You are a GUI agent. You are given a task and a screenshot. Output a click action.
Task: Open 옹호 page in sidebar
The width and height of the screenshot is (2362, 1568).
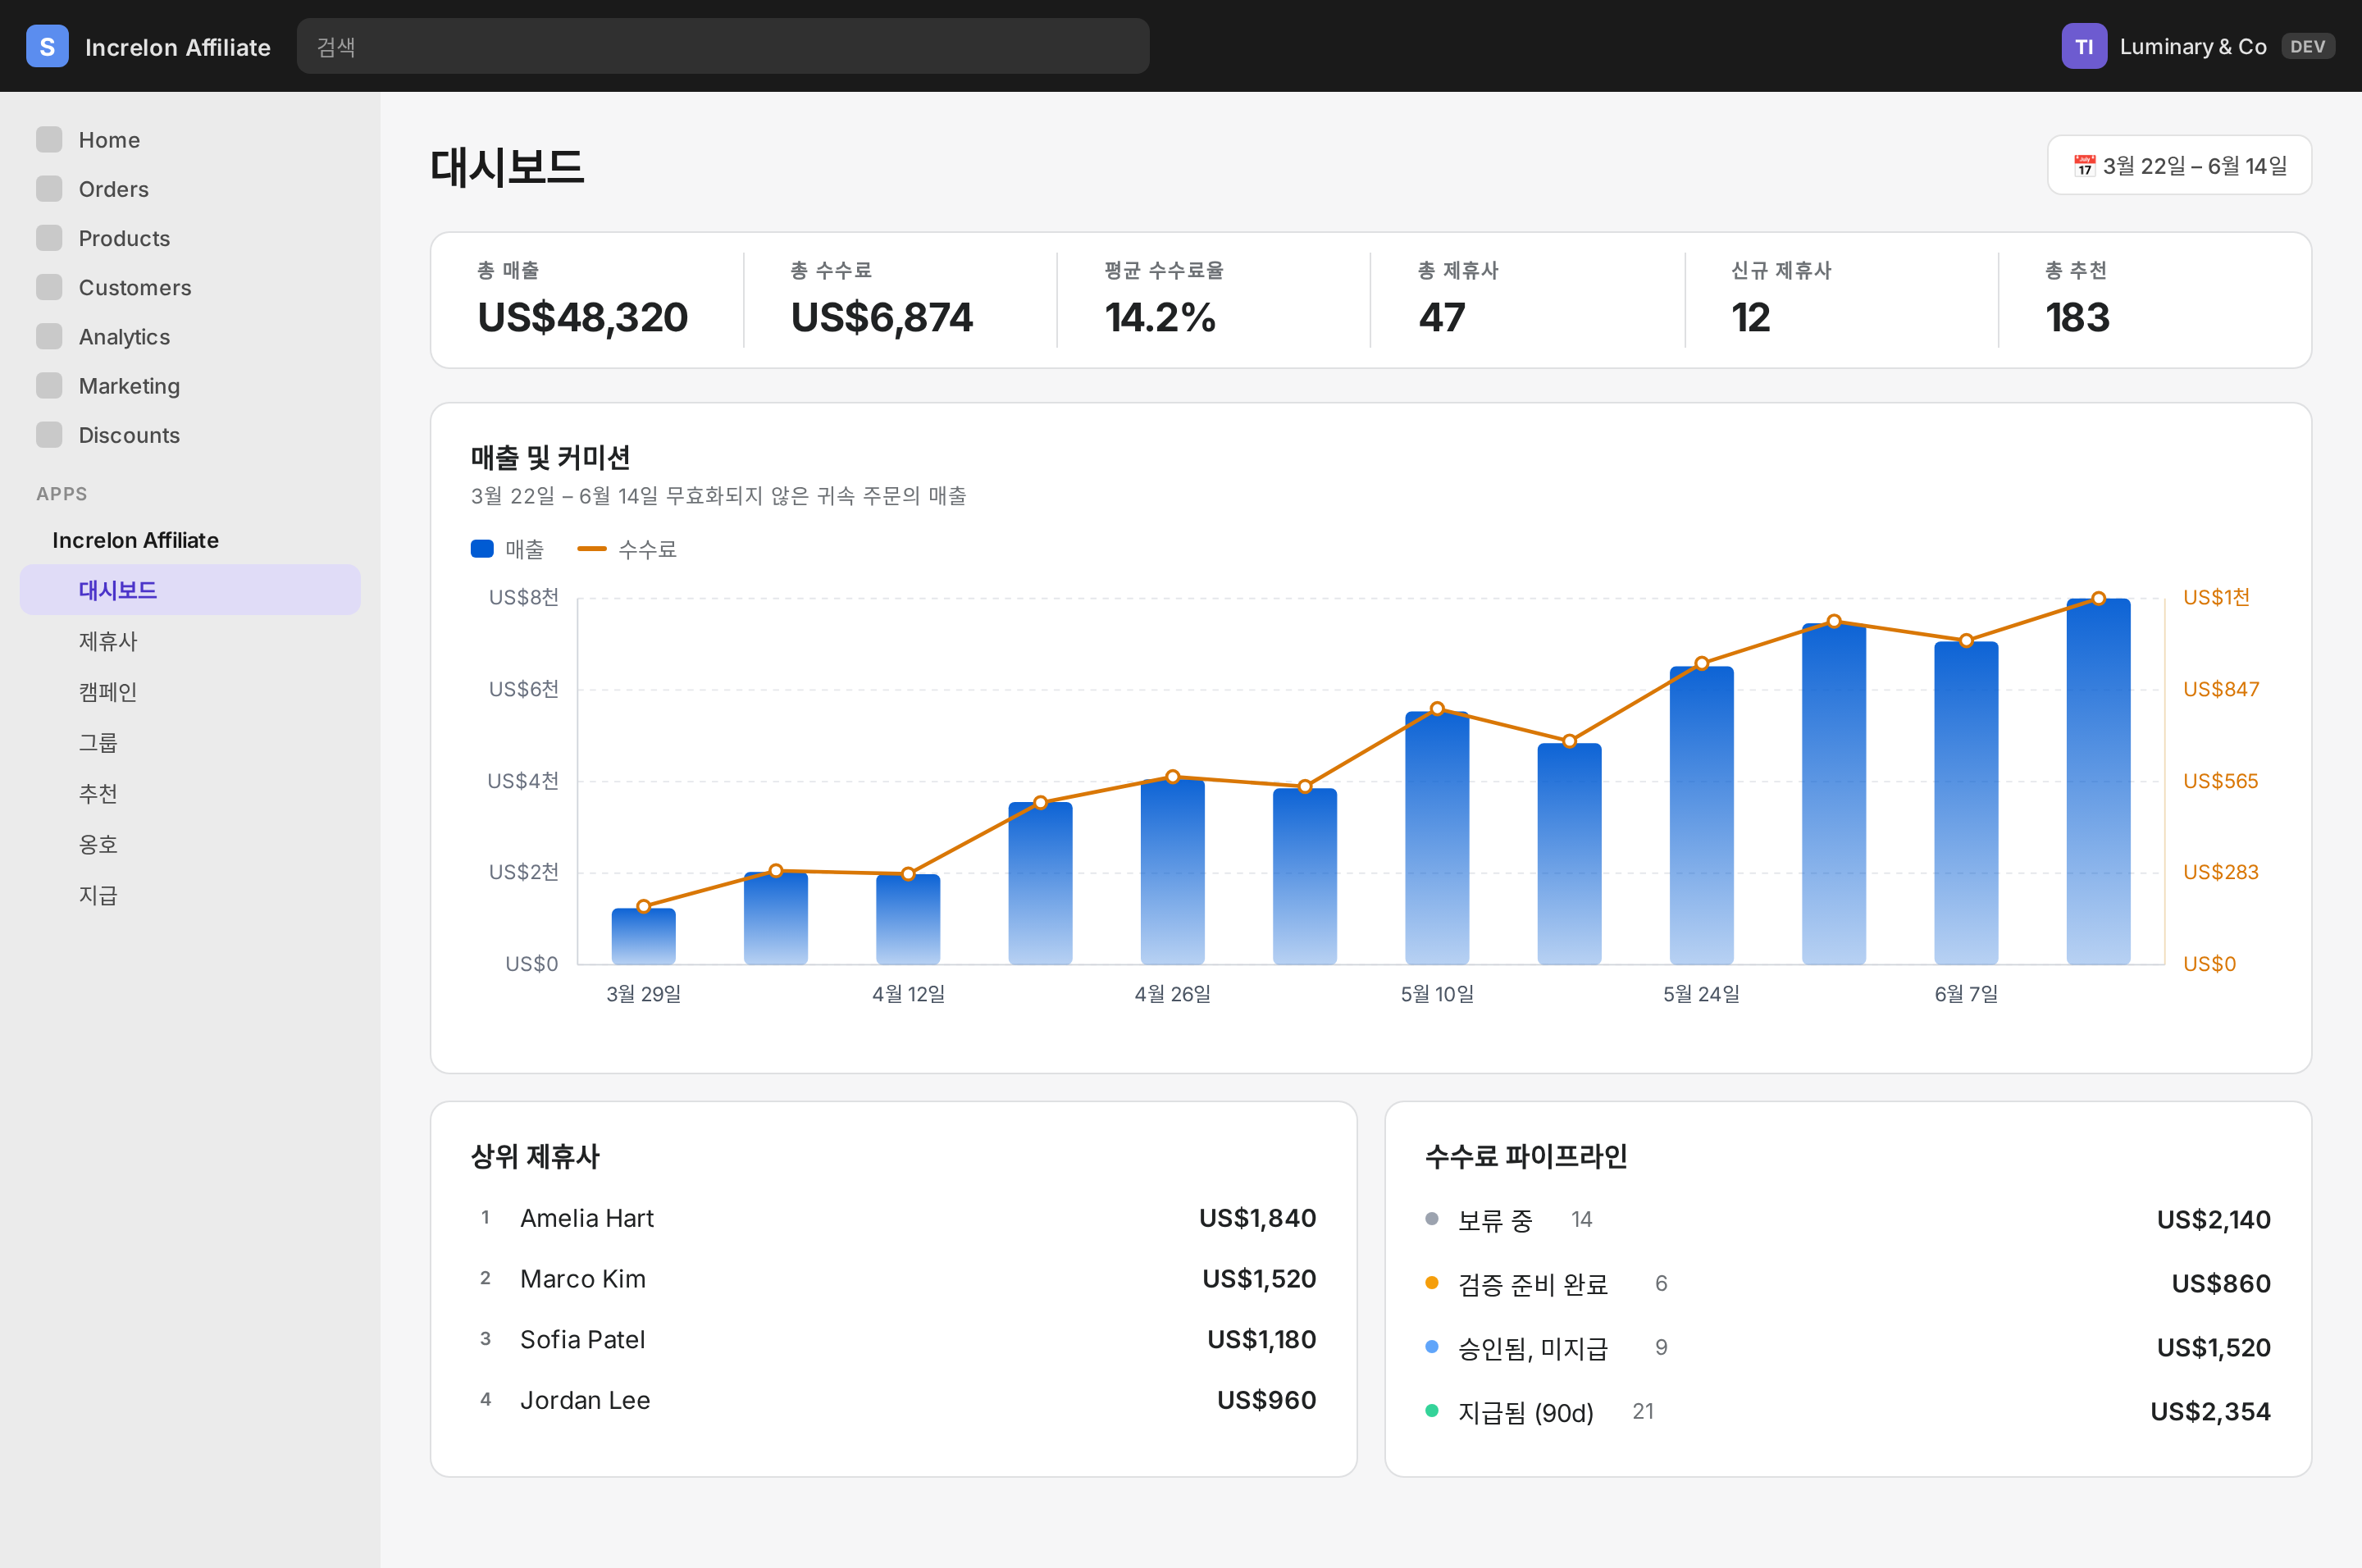190,844
